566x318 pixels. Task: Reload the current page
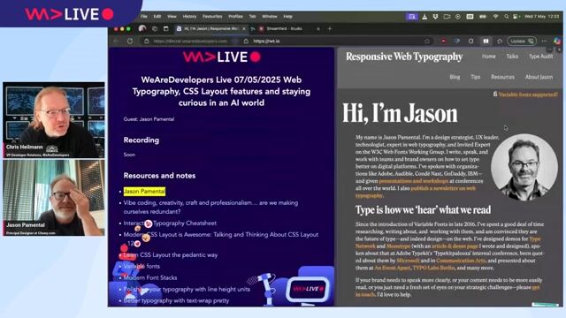130,42
